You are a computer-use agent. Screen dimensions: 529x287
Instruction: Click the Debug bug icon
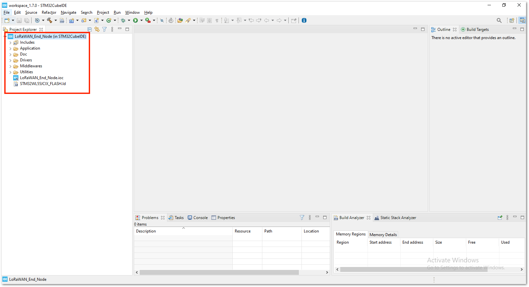point(123,20)
